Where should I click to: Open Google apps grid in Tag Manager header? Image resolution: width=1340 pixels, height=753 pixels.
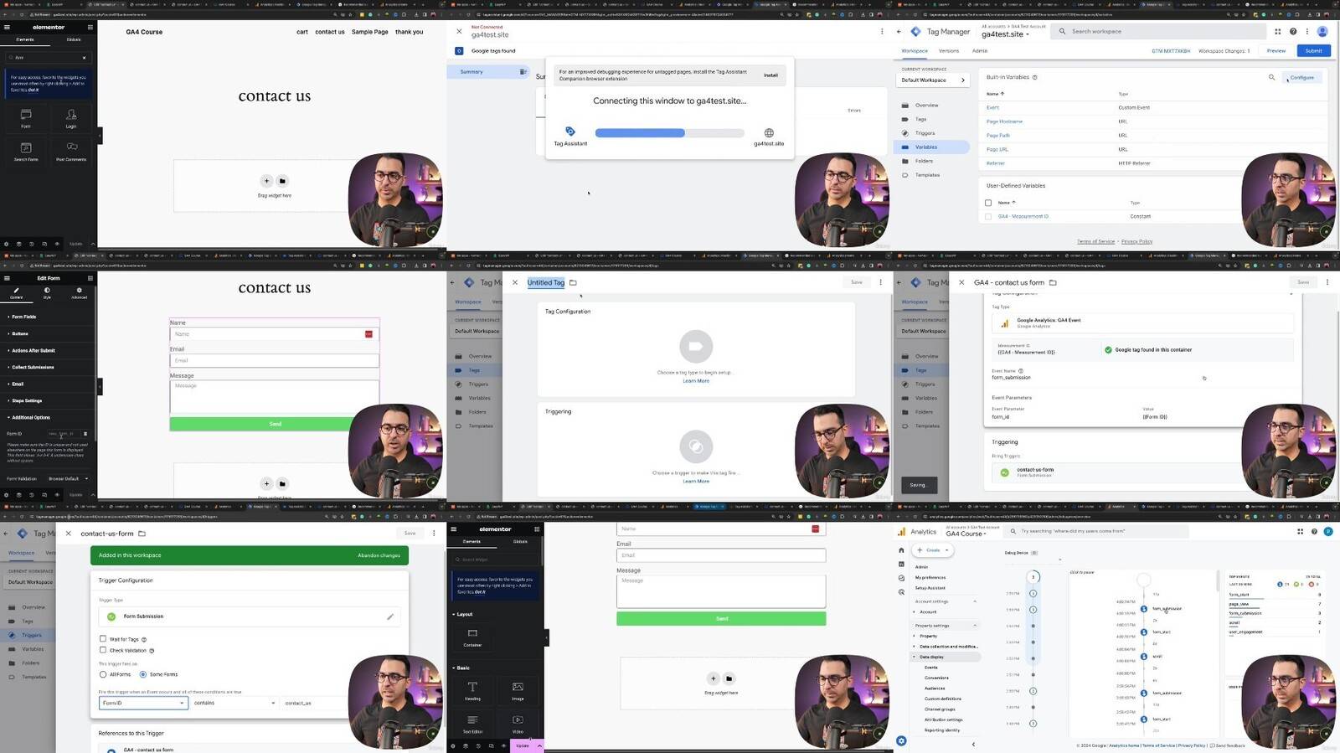pyautogui.click(x=1278, y=32)
